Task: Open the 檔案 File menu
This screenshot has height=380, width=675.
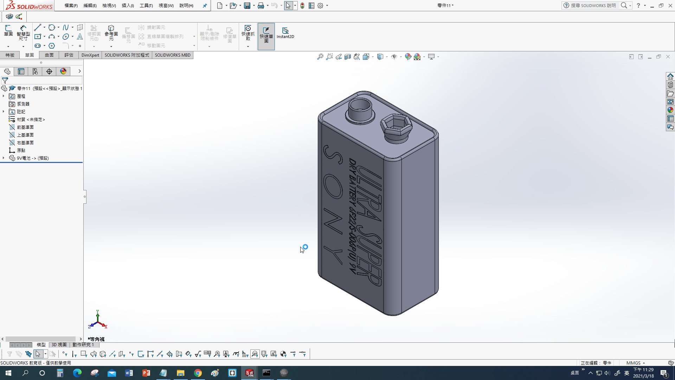Action: tap(71, 6)
